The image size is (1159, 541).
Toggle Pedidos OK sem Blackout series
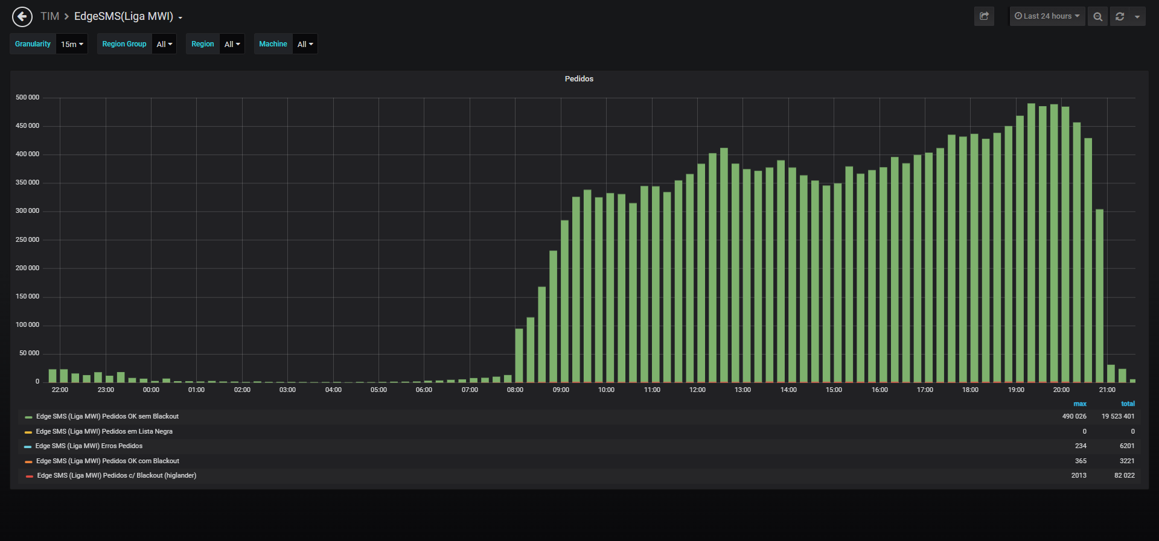coord(107,416)
